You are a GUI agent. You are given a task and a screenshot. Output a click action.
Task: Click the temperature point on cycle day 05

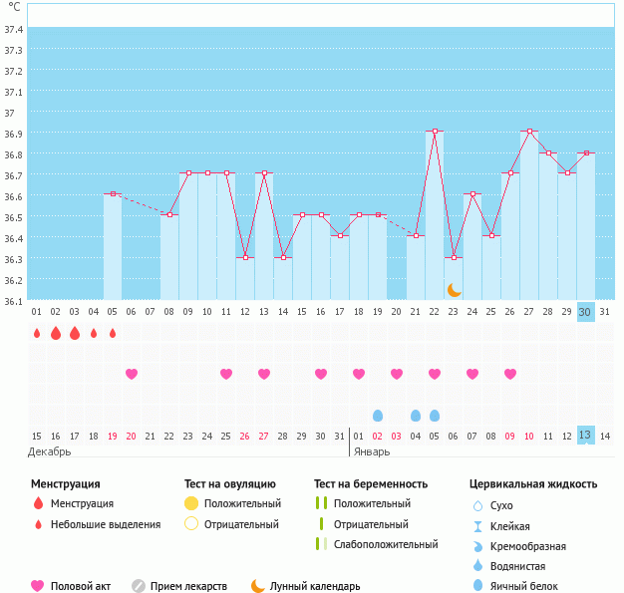coord(113,193)
